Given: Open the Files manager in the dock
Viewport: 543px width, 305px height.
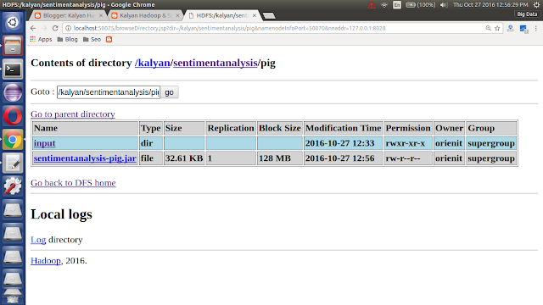Looking at the screenshot, I should coord(13,46).
